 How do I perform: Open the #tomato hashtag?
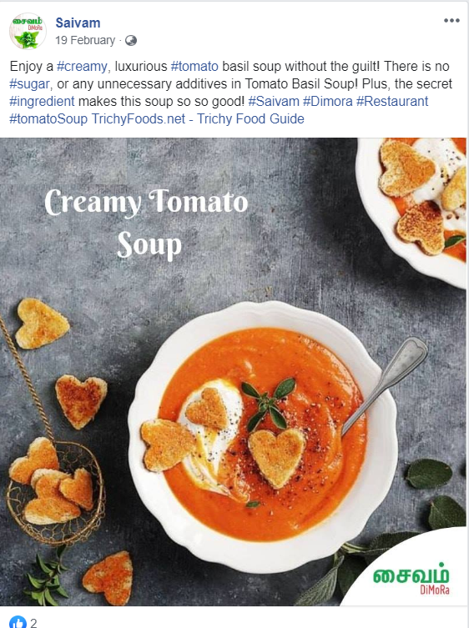[194, 66]
